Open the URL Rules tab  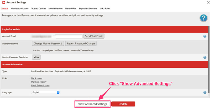(105, 8)
